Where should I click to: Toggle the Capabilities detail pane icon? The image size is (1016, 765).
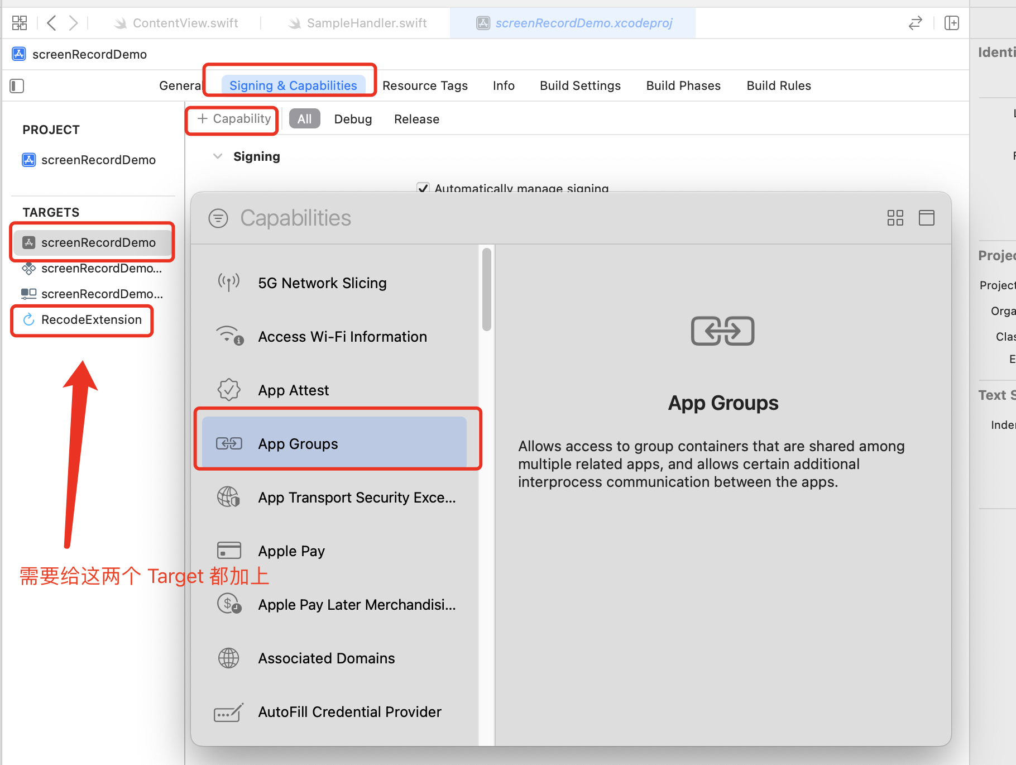[927, 218]
